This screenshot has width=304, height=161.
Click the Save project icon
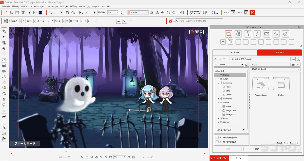tap(17, 12)
